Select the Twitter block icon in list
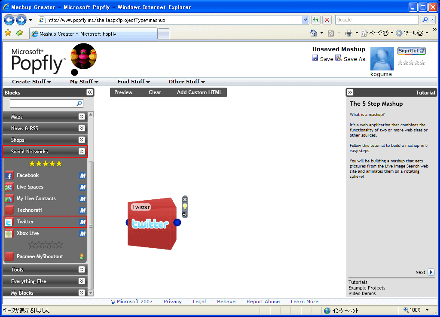This screenshot has width=440, height=317. tap(9, 222)
